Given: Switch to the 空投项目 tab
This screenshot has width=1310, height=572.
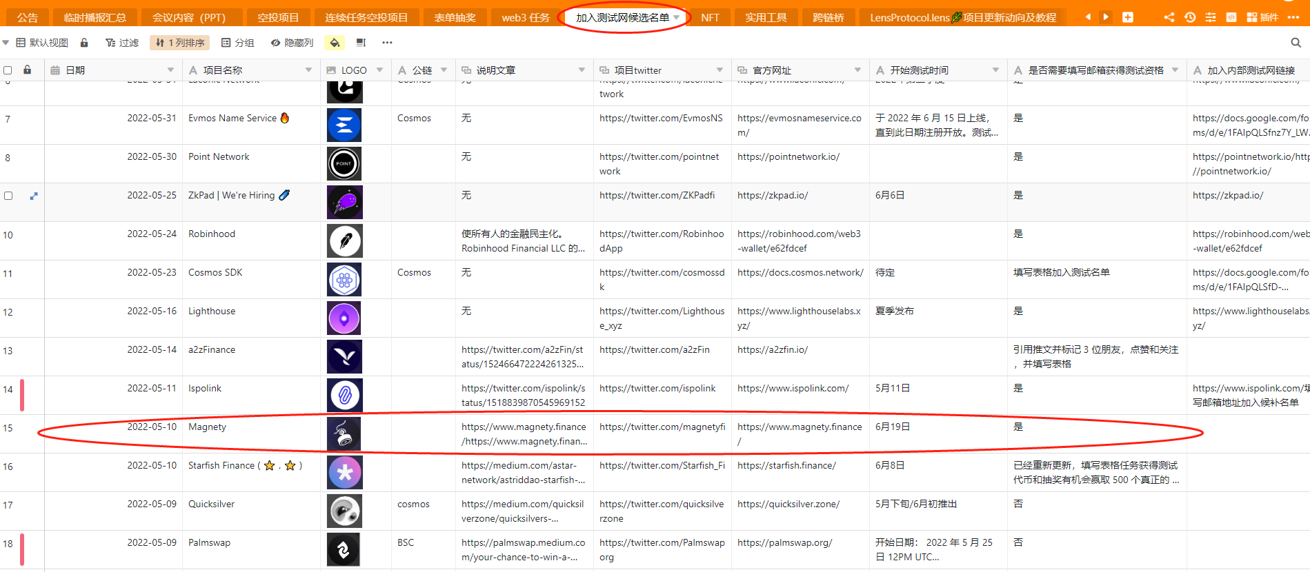Looking at the screenshot, I should click(278, 17).
